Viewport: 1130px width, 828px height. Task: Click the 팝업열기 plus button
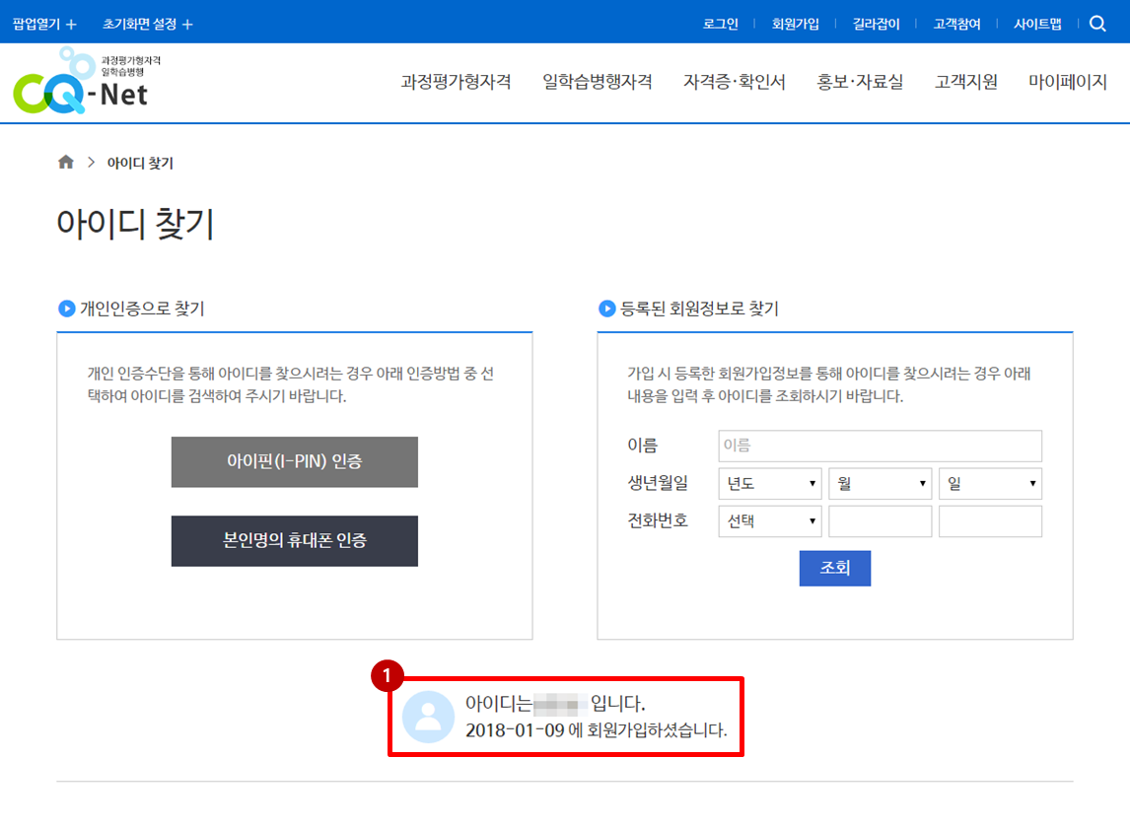pos(44,24)
